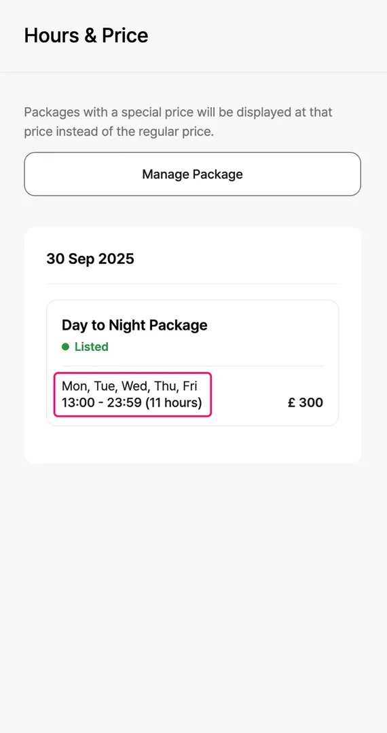Select the 30 Sep 2025 date heading
Viewport: 387px width, 733px height.
click(x=90, y=259)
